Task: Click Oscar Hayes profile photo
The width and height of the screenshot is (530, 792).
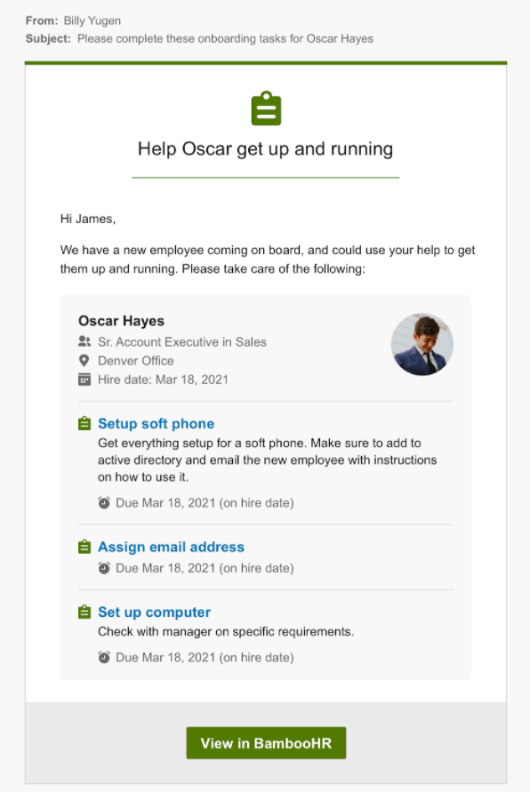Action: point(422,344)
